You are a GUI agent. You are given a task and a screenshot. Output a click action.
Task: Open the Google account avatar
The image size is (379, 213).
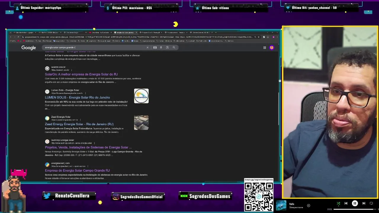click(272, 47)
